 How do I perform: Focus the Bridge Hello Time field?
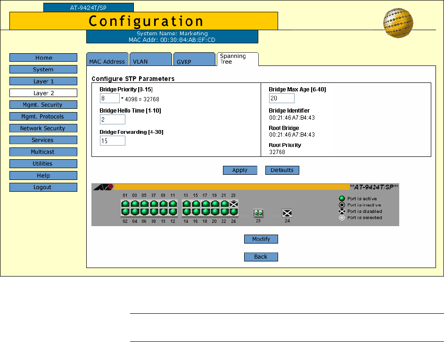112,119
